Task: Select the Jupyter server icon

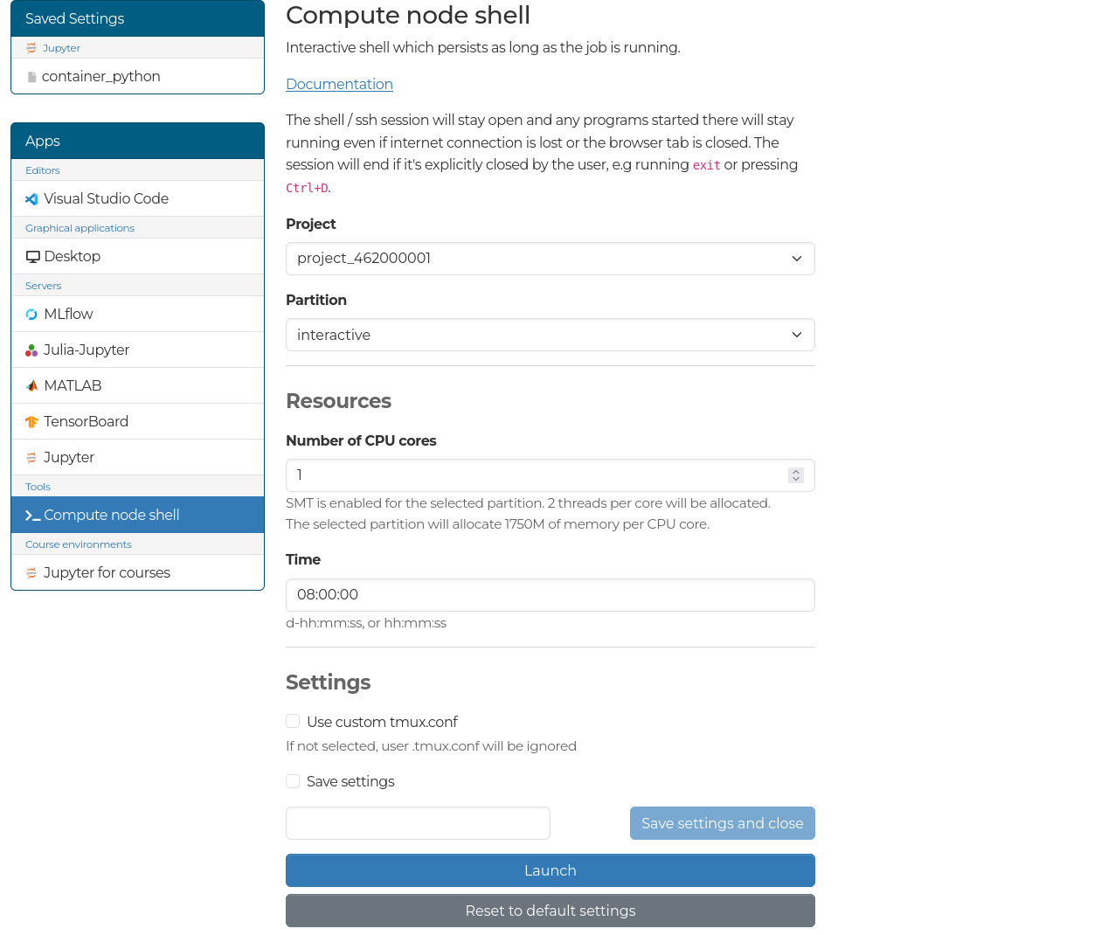Action: pyautogui.click(x=31, y=457)
